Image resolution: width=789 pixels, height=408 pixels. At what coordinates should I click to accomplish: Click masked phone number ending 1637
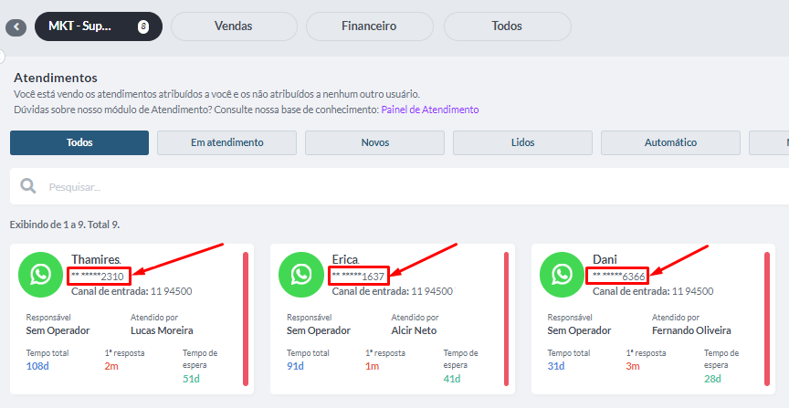358,277
